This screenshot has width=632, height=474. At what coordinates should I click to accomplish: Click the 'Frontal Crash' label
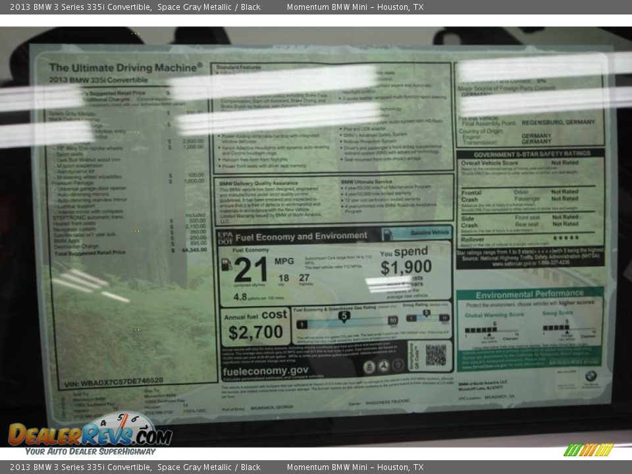coord(471,196)
